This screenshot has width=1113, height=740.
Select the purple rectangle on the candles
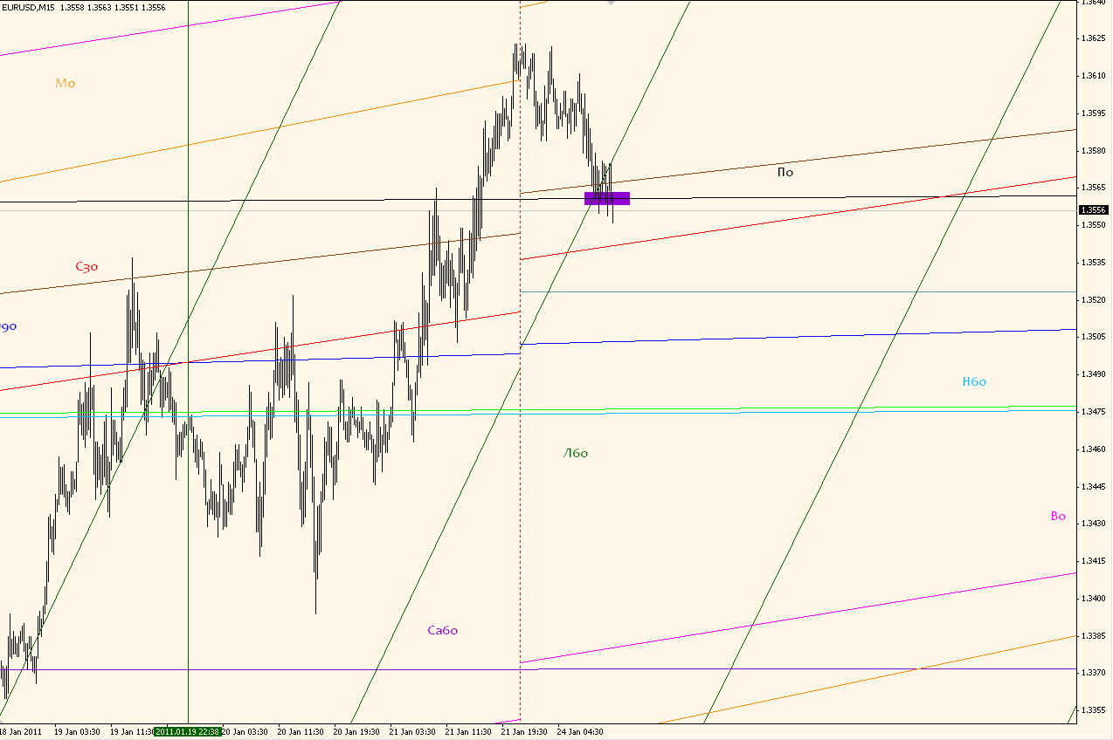click(607, 198)
